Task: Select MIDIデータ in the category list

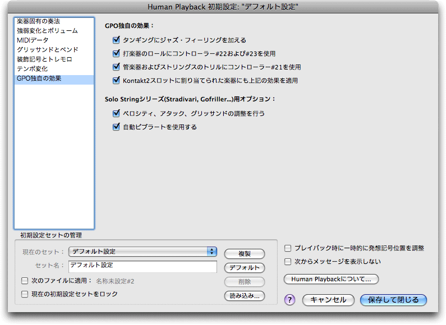Action: [54, 40]
